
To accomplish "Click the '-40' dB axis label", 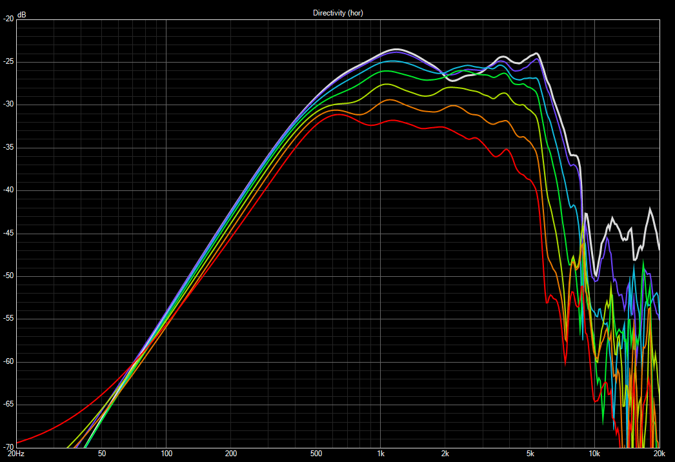I will click(8, 190).
